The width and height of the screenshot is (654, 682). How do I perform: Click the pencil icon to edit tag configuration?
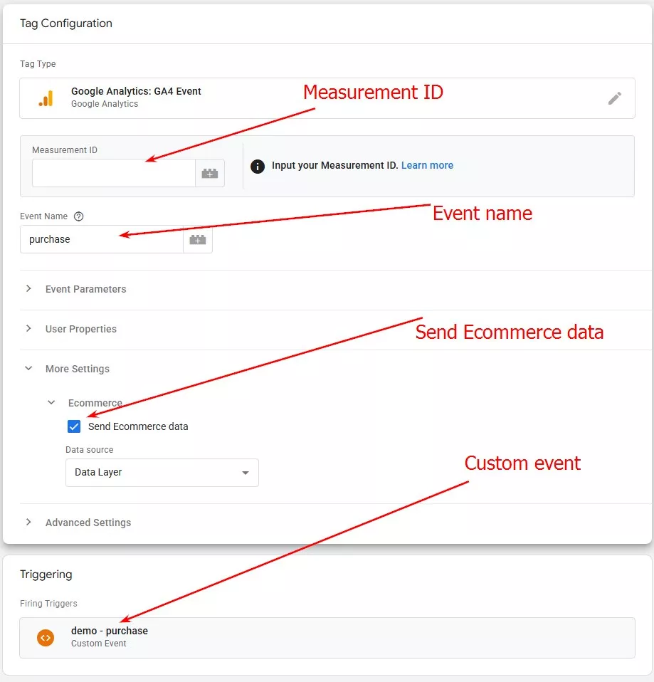(615, 98)
